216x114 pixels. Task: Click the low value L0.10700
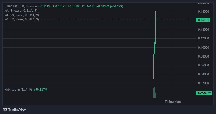[x=74, y=6]
